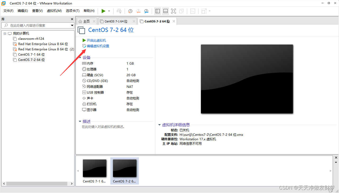Click the description text field placeholder
Screen dimensions: 339x193
click(x=103, y=127)
